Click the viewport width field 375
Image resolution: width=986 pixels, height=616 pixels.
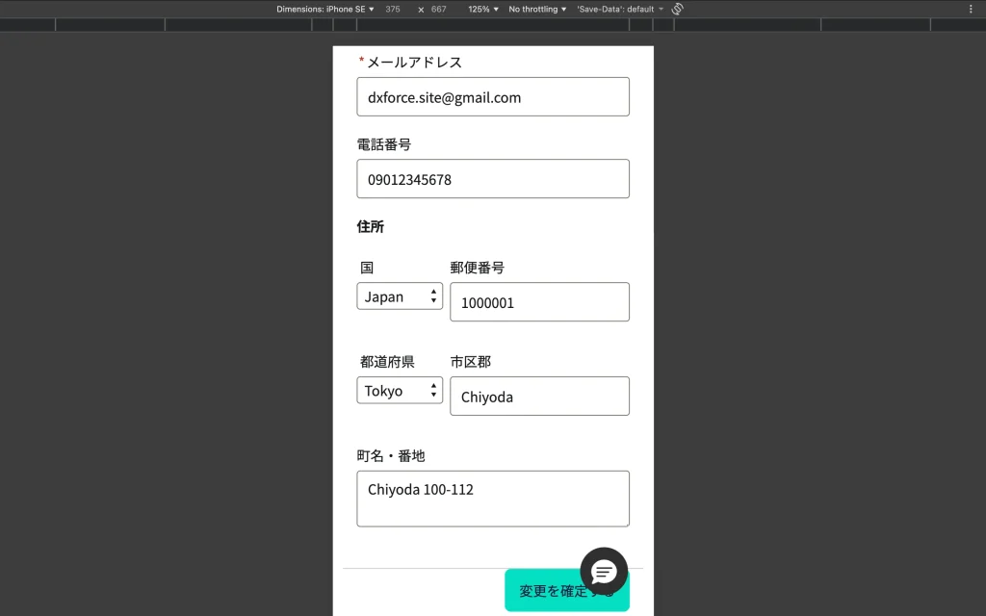393,9
